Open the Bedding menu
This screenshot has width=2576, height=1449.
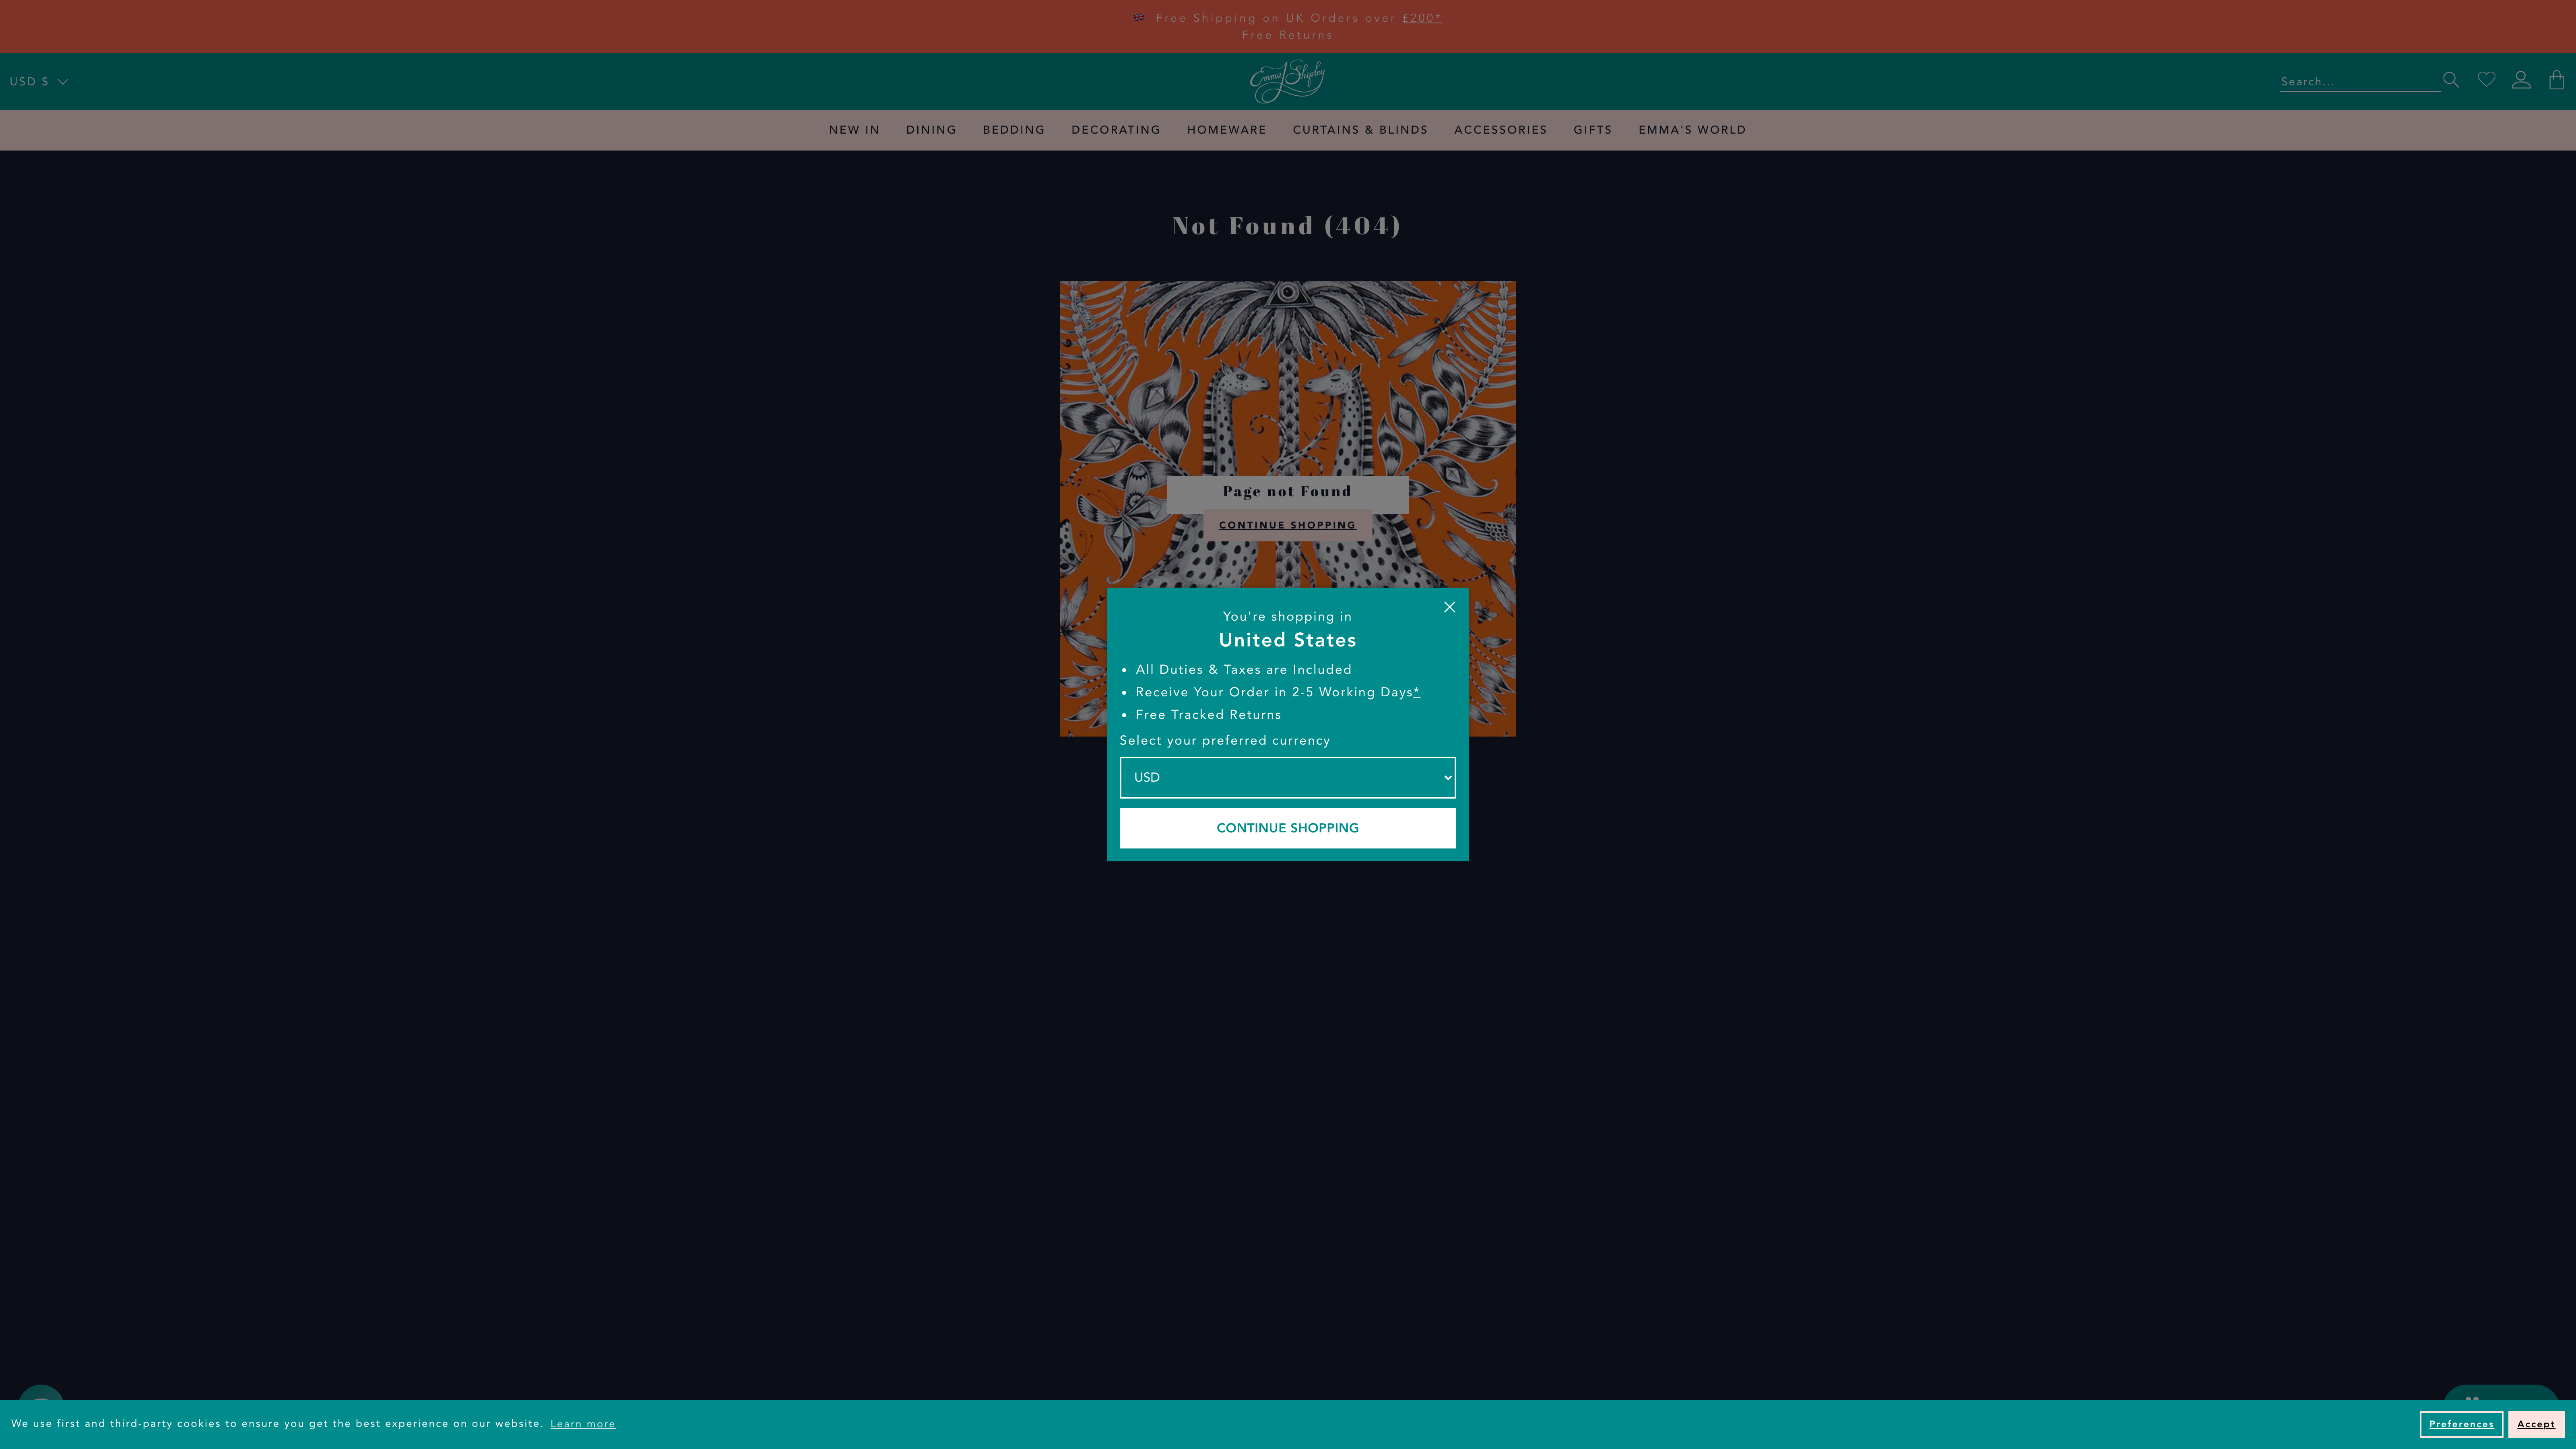[x=1013, y=130]
